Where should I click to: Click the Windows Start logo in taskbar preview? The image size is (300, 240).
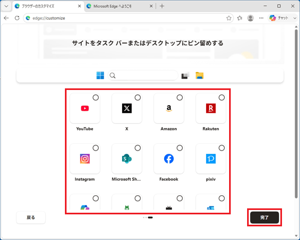pyautogui.click(x=100, y=75)
